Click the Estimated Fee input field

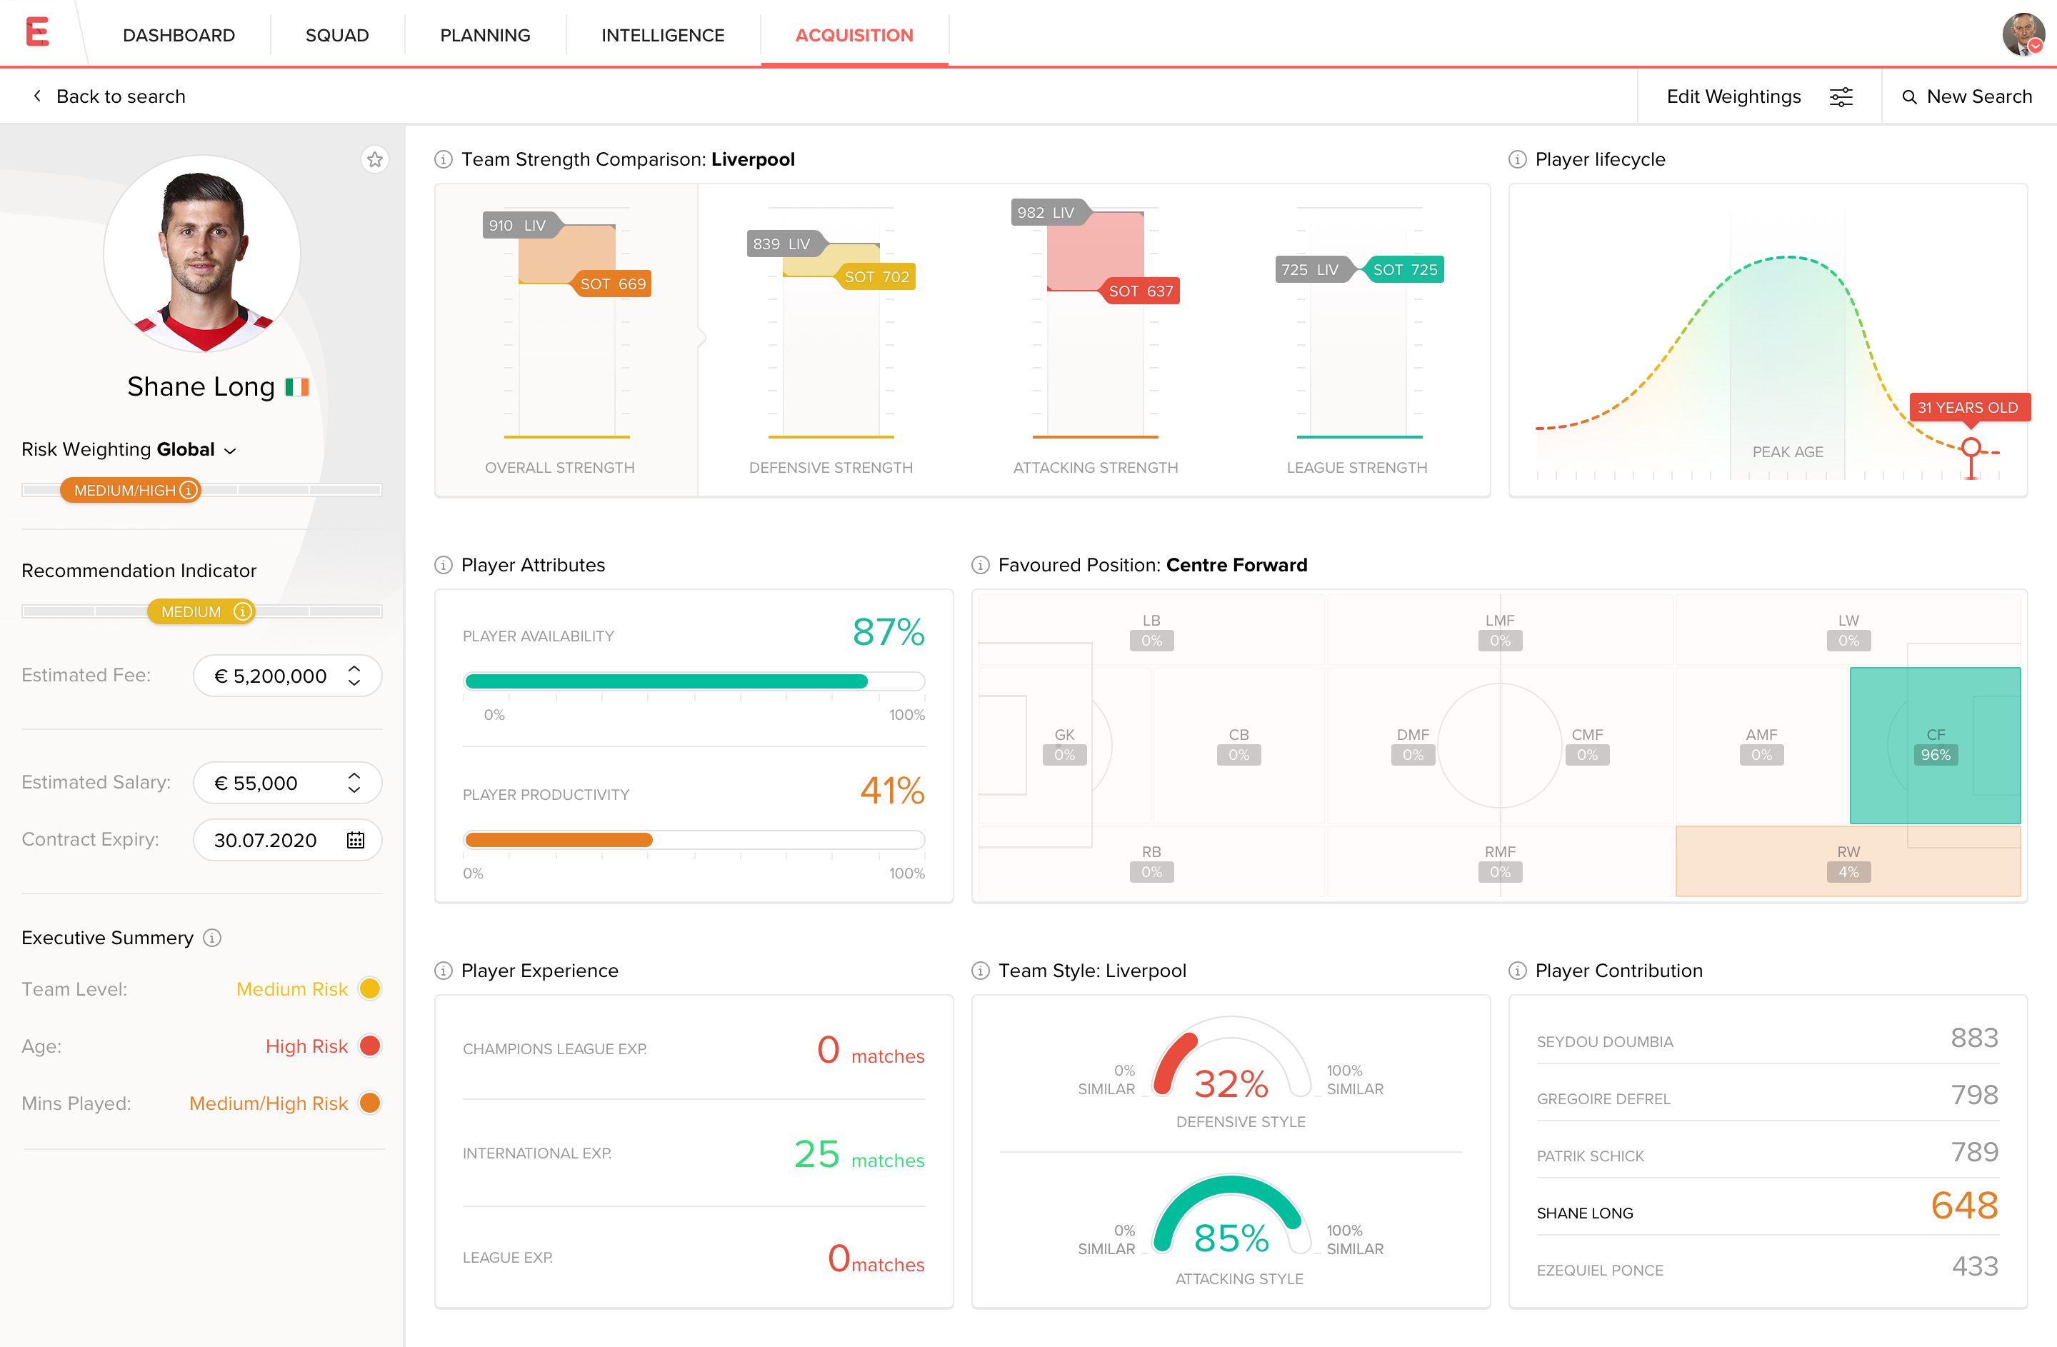(x=288, y=676)
